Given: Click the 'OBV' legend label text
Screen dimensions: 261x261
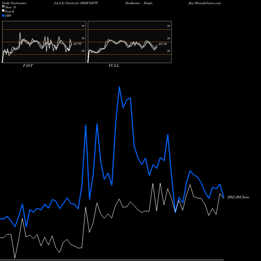Looking at the screenshot, I should coord(8,16).
